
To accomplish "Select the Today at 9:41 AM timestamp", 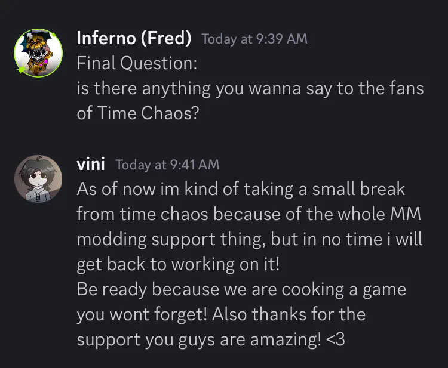I will 167,165.
